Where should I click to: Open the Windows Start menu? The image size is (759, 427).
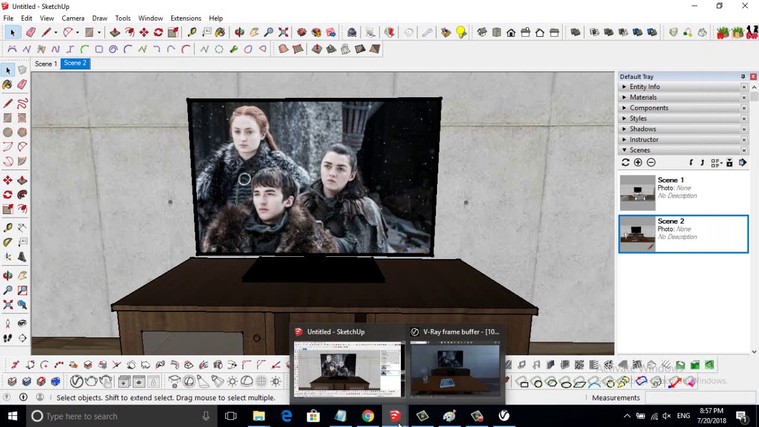13,416
